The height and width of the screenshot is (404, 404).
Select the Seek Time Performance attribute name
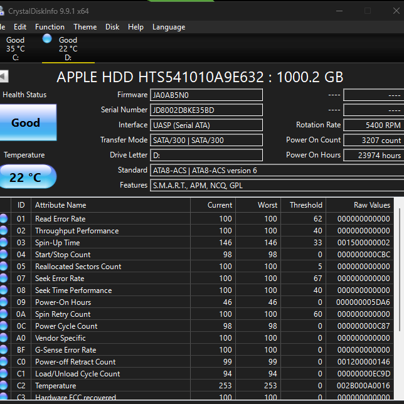pyautogui.click(x=73, y=290)
